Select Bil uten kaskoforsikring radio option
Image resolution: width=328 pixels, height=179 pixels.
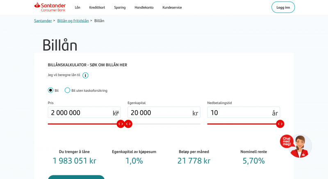coord(67,91)
